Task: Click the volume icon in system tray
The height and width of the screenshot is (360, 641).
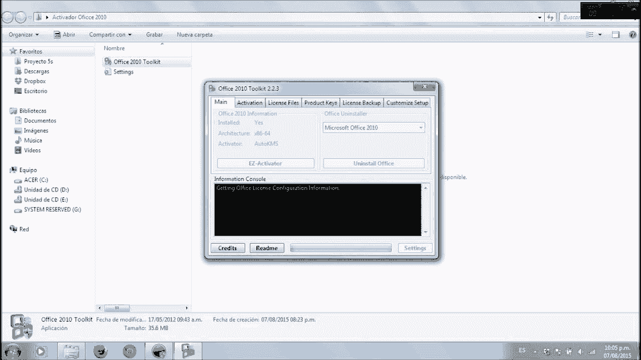Action: point(581,352)
